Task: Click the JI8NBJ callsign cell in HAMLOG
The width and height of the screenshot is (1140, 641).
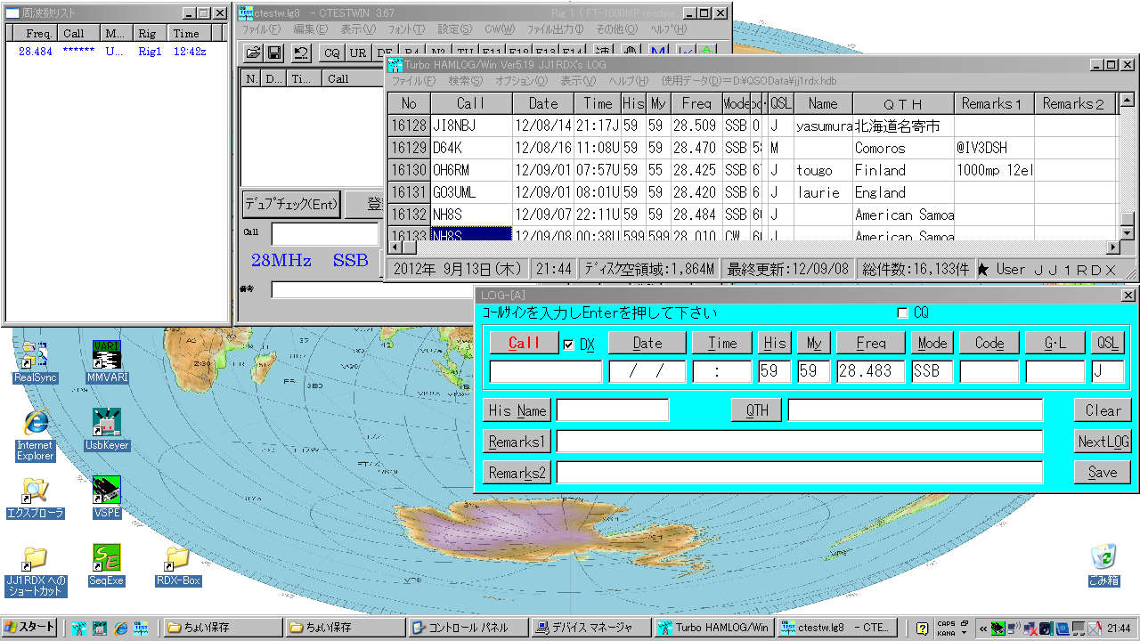Action: coord(471,126)
